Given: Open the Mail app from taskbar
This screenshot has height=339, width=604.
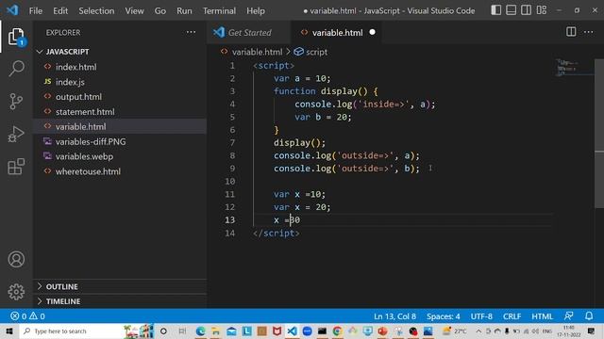Looking at the screenshot, I should tap(231, 331).
